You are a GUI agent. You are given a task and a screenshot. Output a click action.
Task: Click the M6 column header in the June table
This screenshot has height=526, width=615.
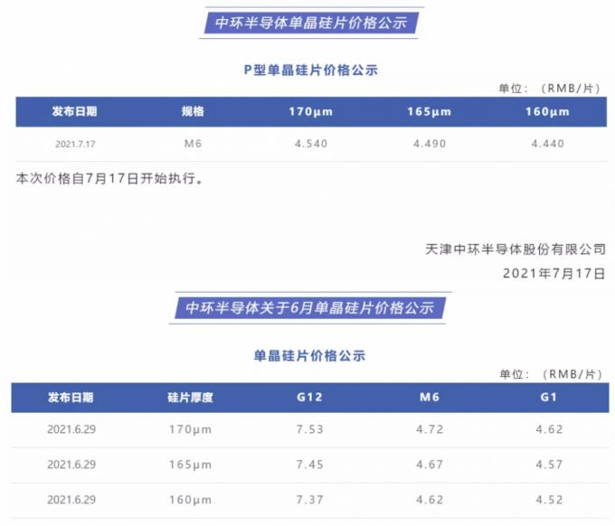point(430,398)
